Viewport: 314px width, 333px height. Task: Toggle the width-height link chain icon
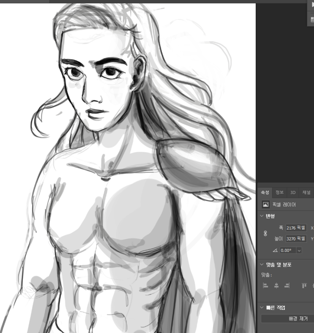tap(265, 233)
